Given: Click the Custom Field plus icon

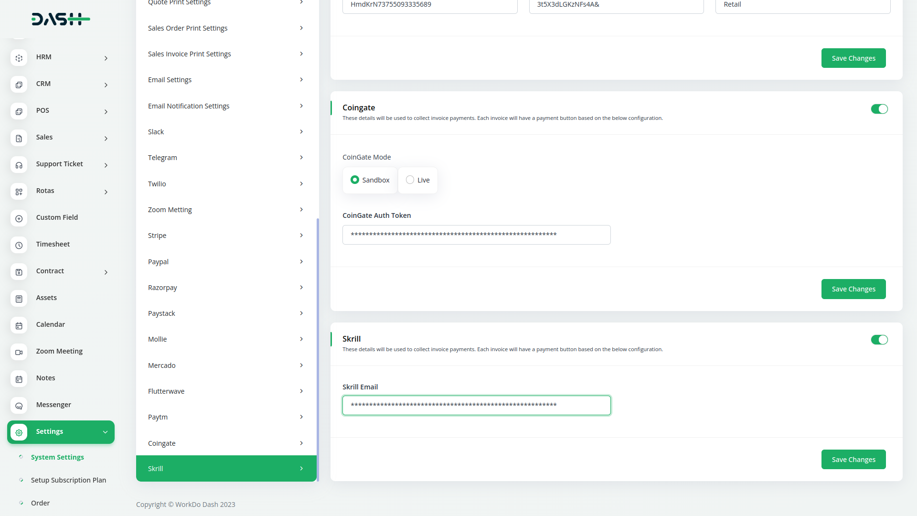Looking at the screenshot, I should (19, 218).
